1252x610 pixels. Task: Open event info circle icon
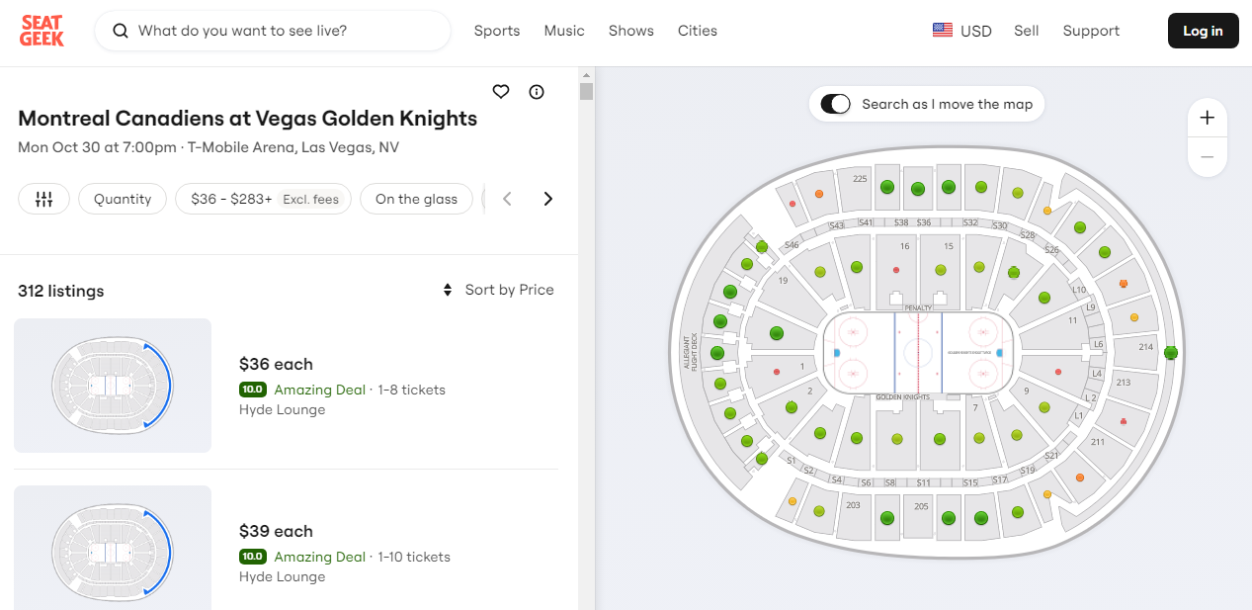pyautogui.click(x=537, y=92)
